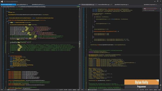Toggle regular expressions in Find panel
The width and height of the screenshot is (162, 91).
point(147,10)
